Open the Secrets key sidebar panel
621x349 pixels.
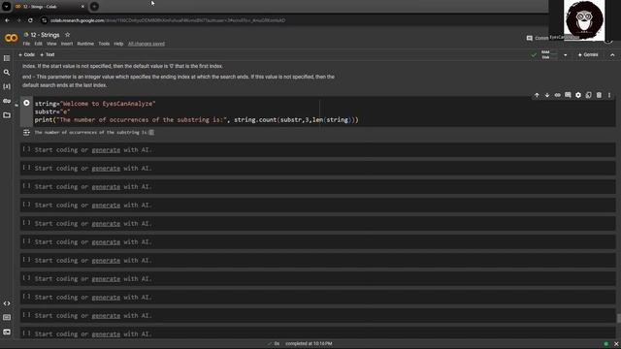(x=7, y=101)
